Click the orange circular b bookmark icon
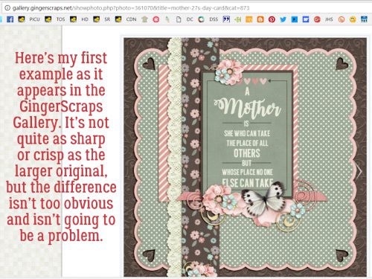This screenshot has width=372, height=279. point(341,19)
